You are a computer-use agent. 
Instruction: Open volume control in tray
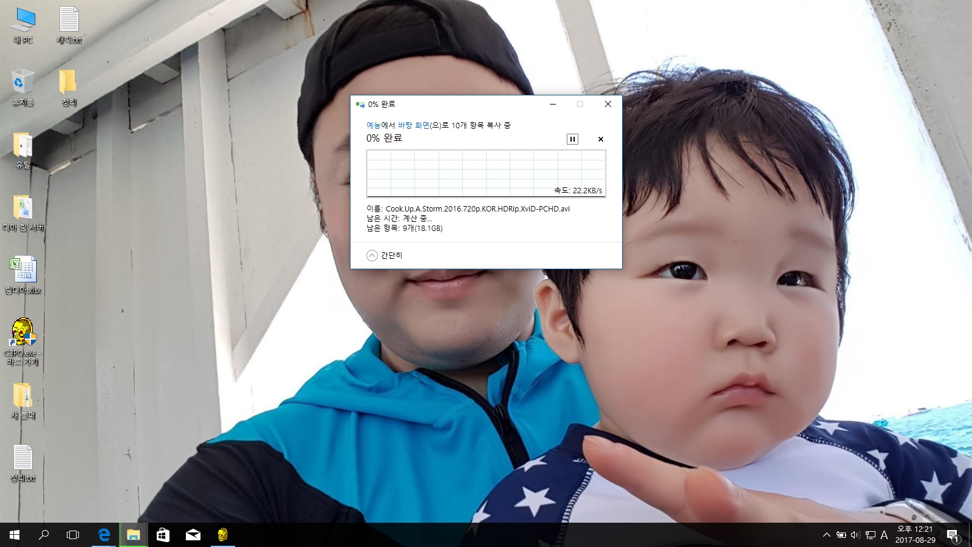pos(855,535)
